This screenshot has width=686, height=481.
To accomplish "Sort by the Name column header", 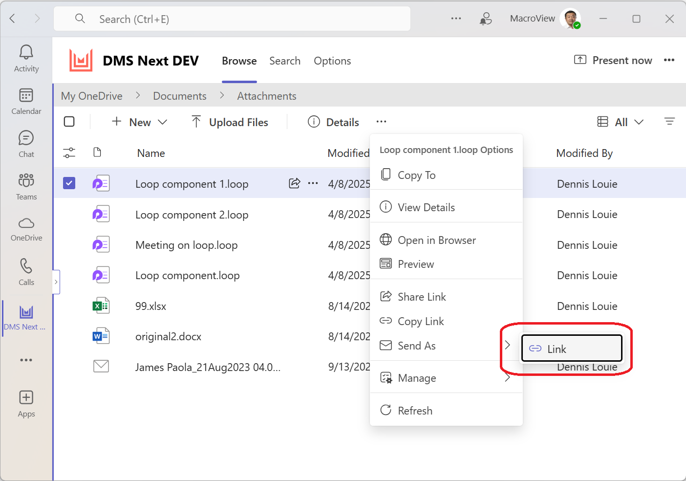I will [x=151, y=153].
